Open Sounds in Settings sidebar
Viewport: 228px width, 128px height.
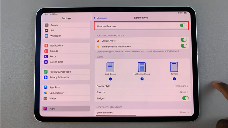67,51
